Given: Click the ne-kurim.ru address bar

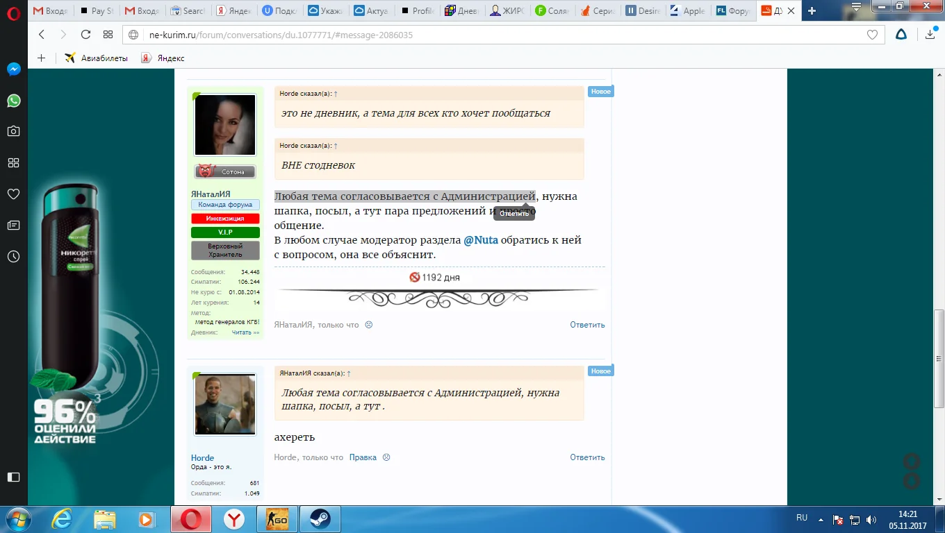Looking at the screenshot, I should (x=504, y=35).
